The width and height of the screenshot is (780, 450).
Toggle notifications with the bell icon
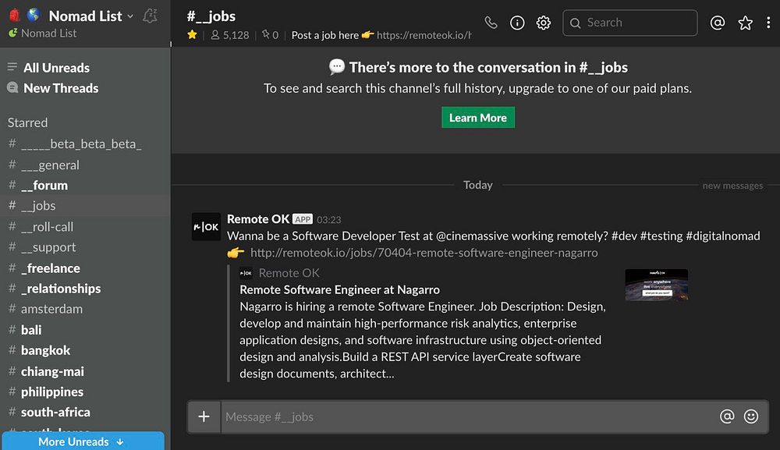(x=151, y=16)
